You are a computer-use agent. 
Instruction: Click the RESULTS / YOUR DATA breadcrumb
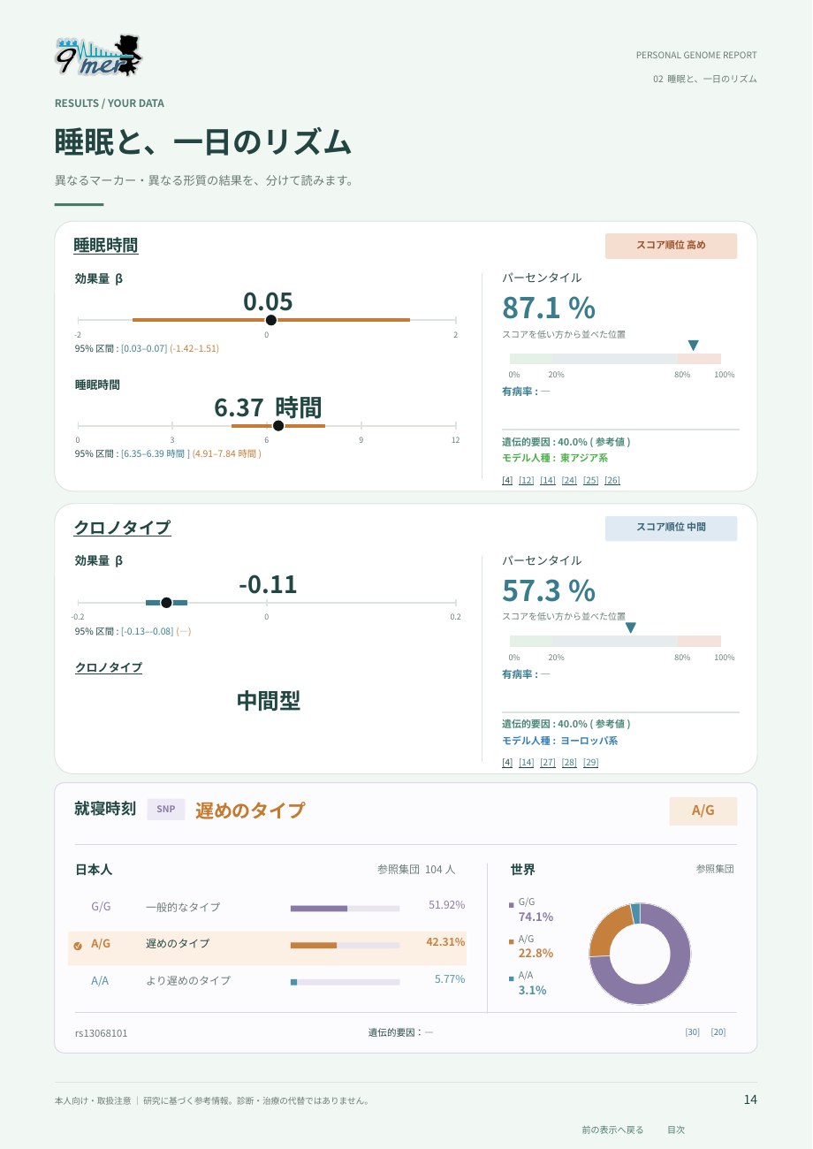click(110, 103)
